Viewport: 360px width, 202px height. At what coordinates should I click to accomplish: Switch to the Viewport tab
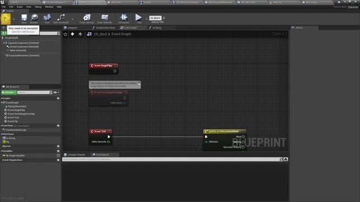click(72, 27)
